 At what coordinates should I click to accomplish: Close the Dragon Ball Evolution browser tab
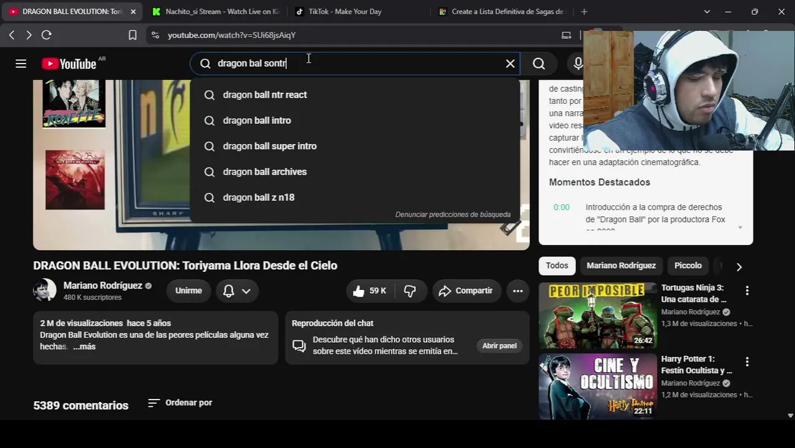click(133, 12)
